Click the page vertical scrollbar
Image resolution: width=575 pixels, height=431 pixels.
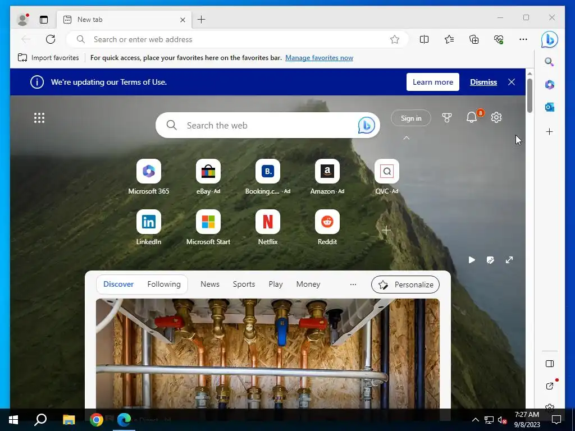(530, 95)
